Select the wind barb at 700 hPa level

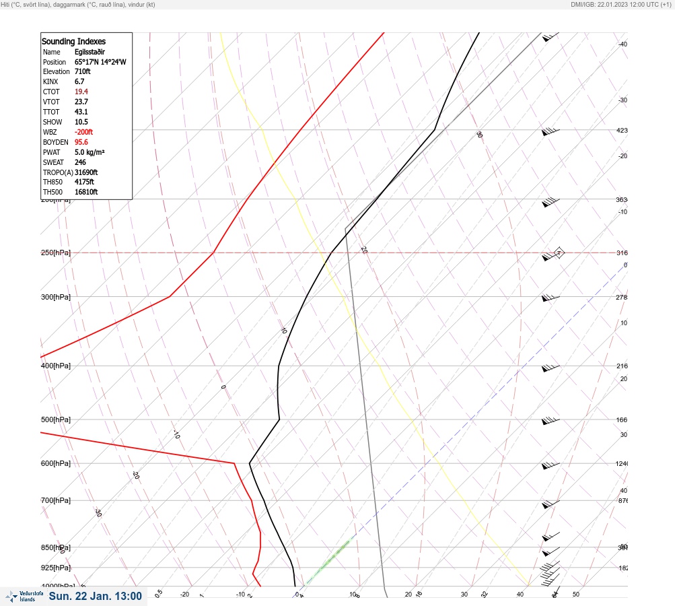[x=550, y=504]
